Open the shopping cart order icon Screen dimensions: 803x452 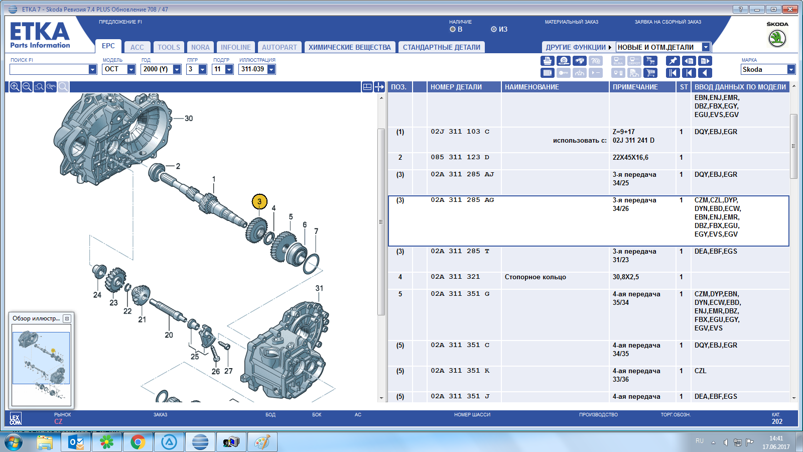(x=650, y=73)
